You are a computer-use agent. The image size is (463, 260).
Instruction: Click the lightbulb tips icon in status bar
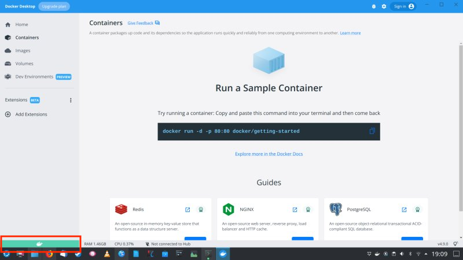coord(455,244)
